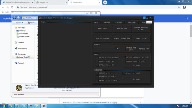The height and width of the screenshot is (108, 192).
Task: Click the Libraries icon in Explorer sidebar
Action: pos(16,43)
